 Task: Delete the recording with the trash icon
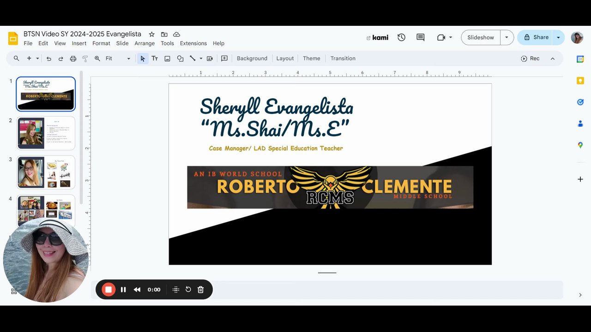click(200, 290)
